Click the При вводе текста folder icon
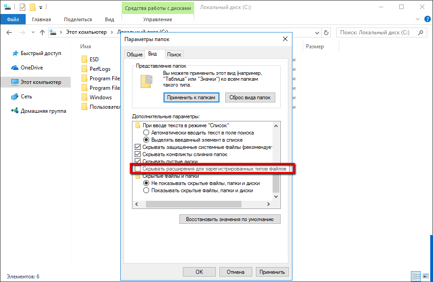The width and height of the screenshot is (433, 282). 137,125
